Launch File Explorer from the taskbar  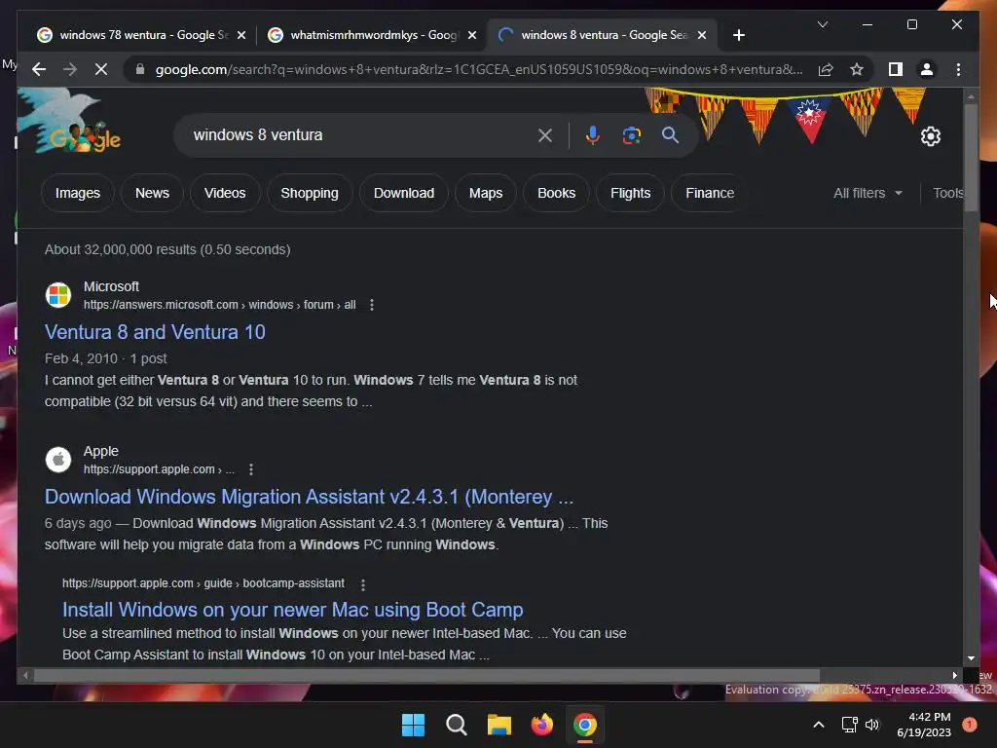pos(499,725)
